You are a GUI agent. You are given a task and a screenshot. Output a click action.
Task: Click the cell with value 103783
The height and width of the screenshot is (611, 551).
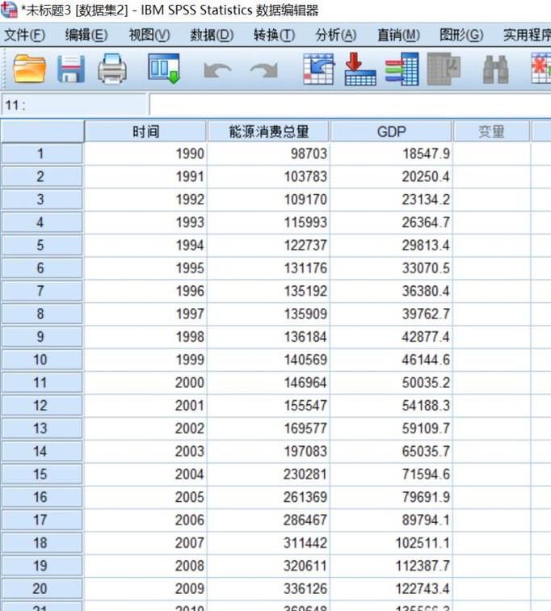(x=268, y=176)
